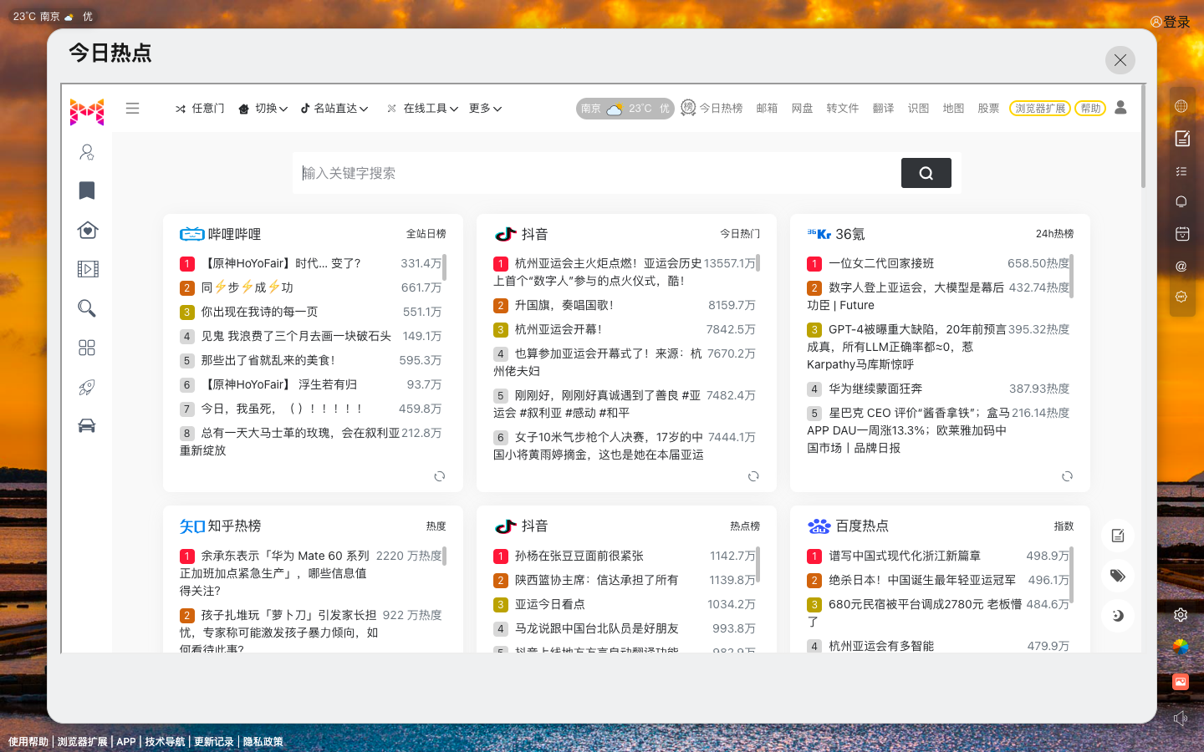
Task: Open 转文件 in the top nav
Action: coord(842,109)
